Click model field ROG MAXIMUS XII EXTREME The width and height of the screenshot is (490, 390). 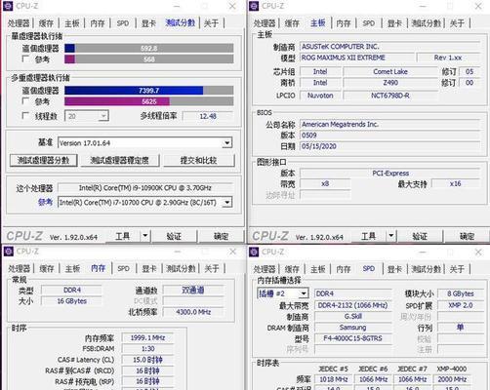(357, 58)
